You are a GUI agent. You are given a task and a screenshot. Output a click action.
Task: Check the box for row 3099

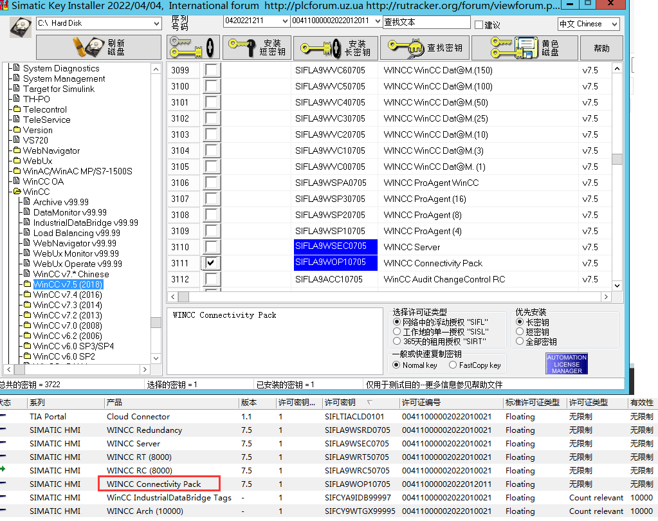click(x=211, y=70)
